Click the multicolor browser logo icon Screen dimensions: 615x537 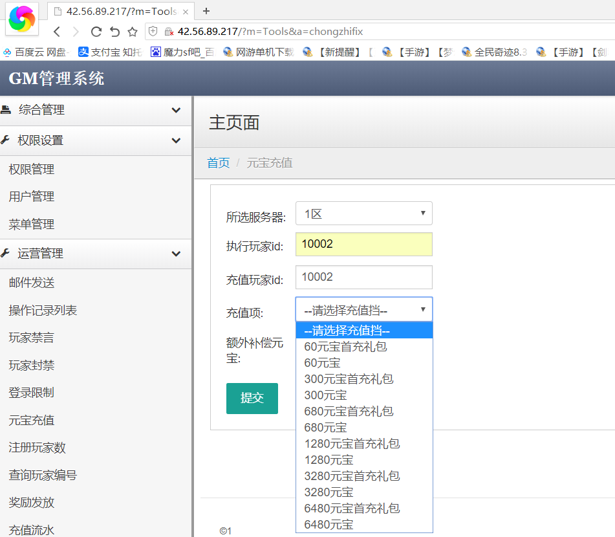(22, 18)
